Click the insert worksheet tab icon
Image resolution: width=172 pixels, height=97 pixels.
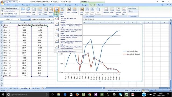tap(43, 88)
